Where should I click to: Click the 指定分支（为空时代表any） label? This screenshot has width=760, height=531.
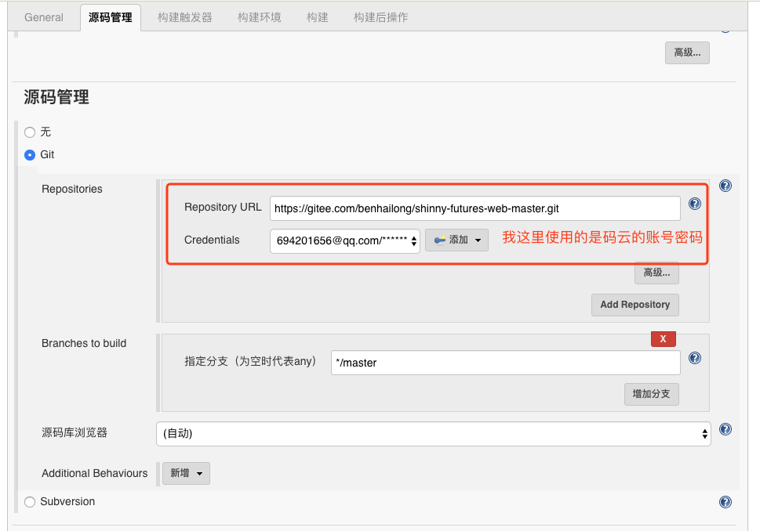pyautogui.click(x=250, y=362)
